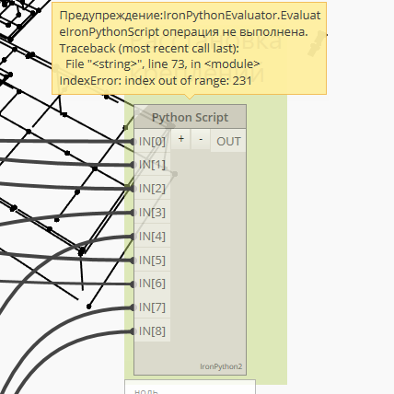Screen dimensions: 394x394
Task: Click the IN[2] input port
Action: click(x=152, y=189)
